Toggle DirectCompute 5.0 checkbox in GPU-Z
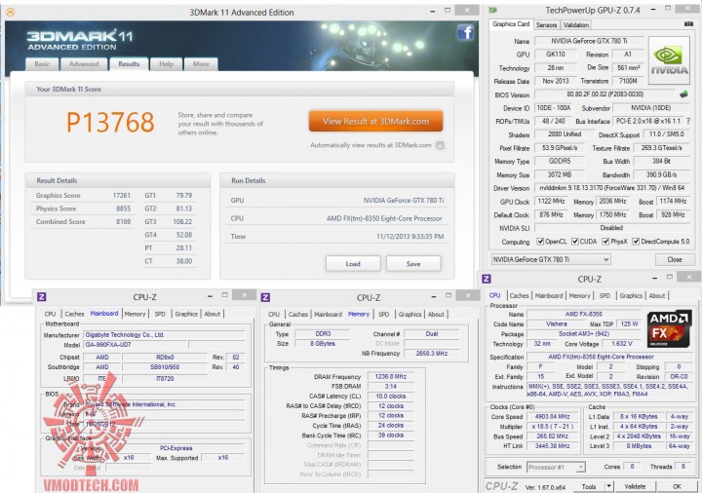 pos(636,242)
